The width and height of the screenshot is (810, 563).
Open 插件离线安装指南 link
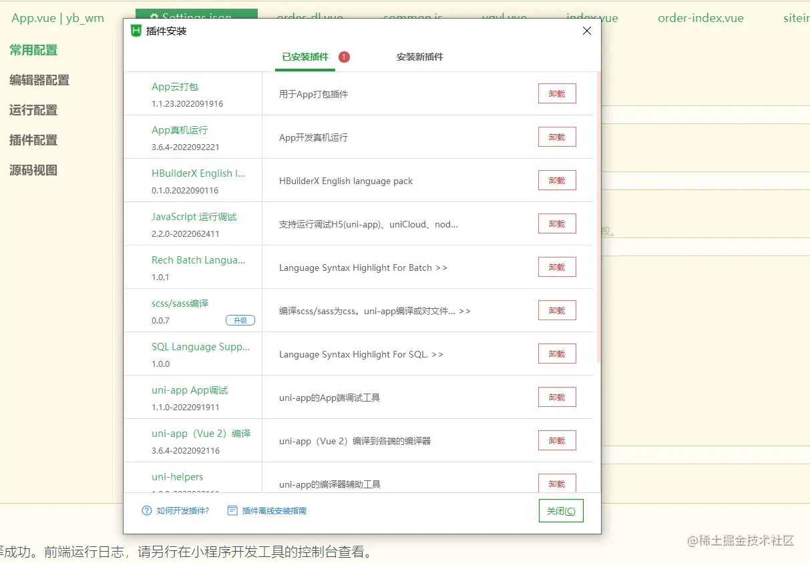point(274,511)
